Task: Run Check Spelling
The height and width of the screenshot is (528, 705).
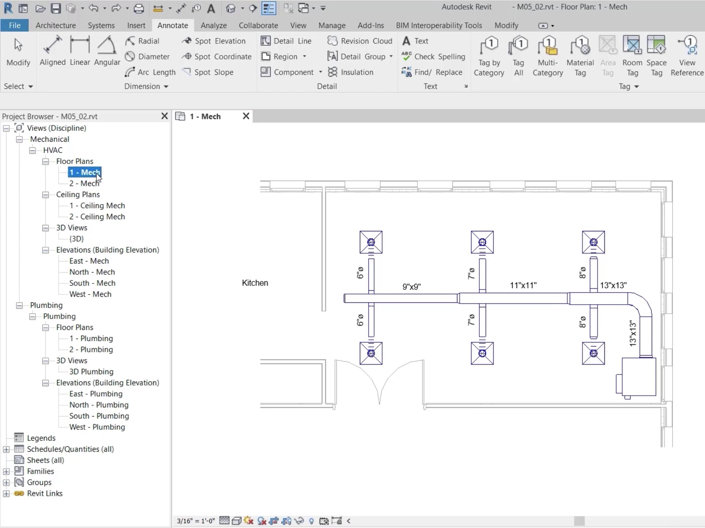Action: pos(433,56)
